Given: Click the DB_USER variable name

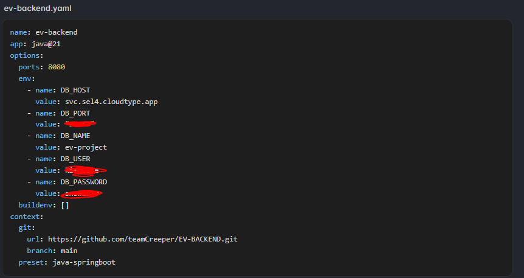Looking at the screenshot, I should (75, 159).
